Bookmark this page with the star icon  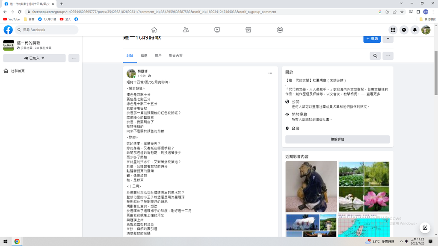[402, 12]
